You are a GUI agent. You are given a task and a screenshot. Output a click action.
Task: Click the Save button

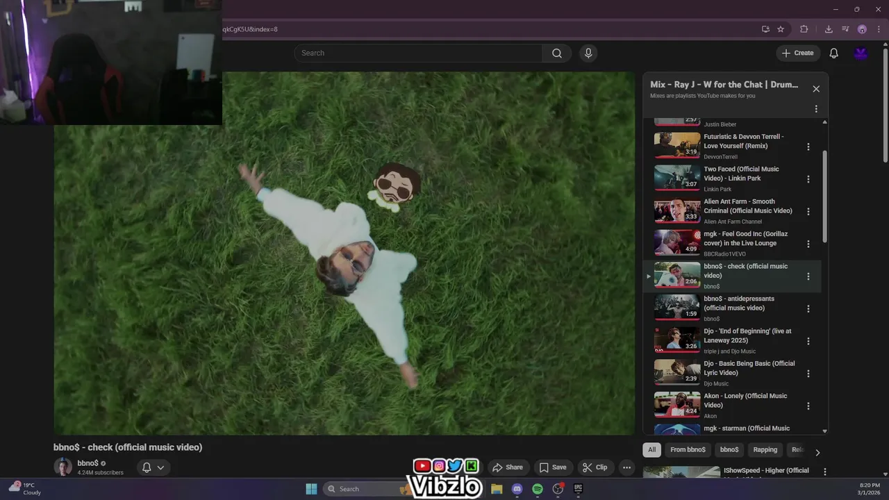553,467
